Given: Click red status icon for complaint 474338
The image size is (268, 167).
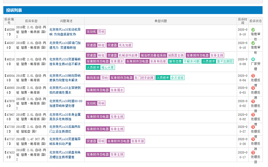Looking at the screenshot, I should 253,153.
